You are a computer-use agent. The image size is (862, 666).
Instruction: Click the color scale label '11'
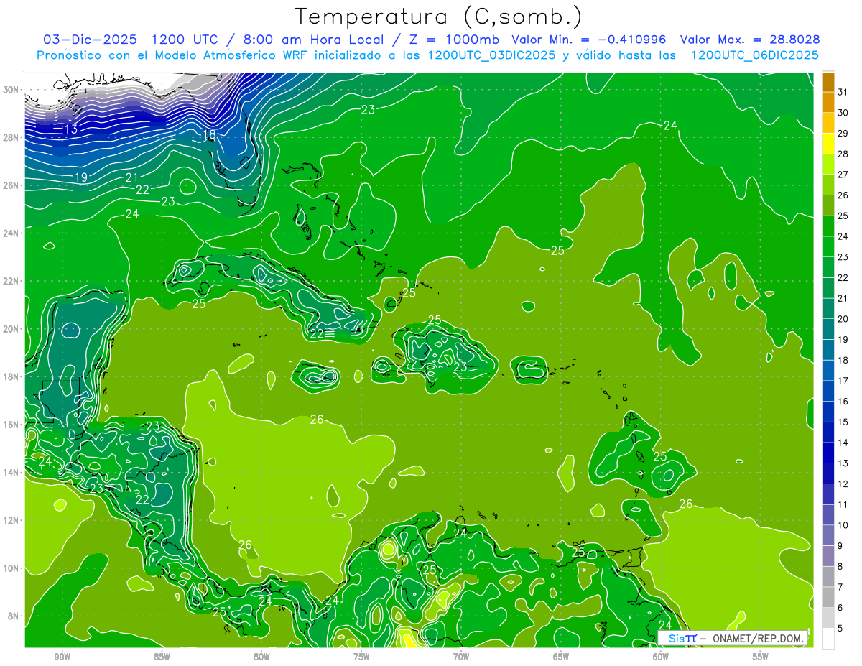point(843,504)
